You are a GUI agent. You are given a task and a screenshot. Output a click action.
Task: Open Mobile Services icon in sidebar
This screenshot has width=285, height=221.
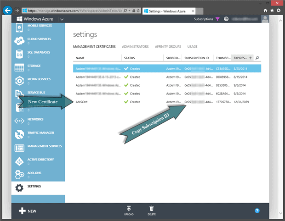19,28
